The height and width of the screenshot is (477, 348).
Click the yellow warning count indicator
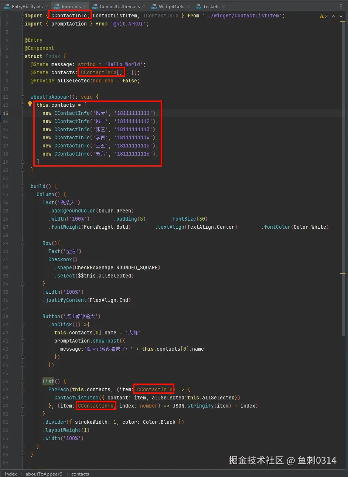(324, 16)
